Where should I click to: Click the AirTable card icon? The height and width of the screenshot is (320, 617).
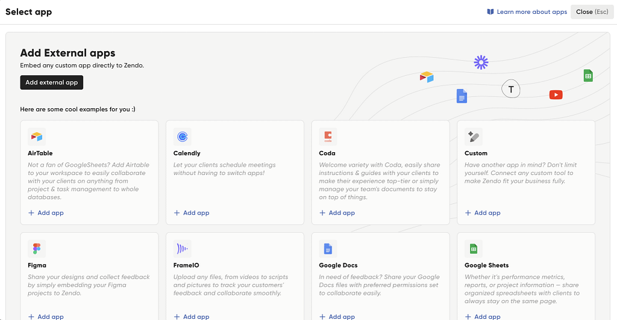tap(37, 137)
